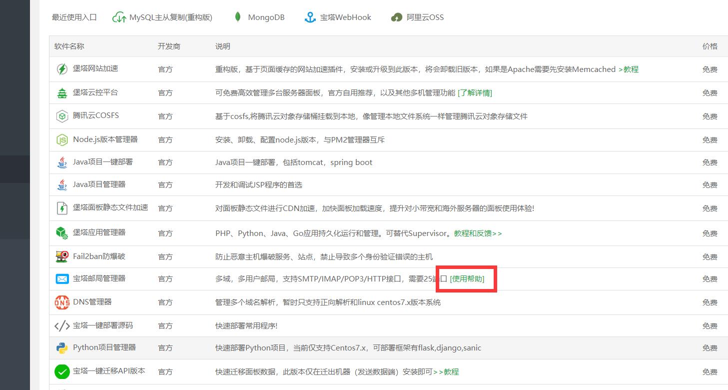
Task: Click the 软件名称 column header
Action: click(69, 46)
